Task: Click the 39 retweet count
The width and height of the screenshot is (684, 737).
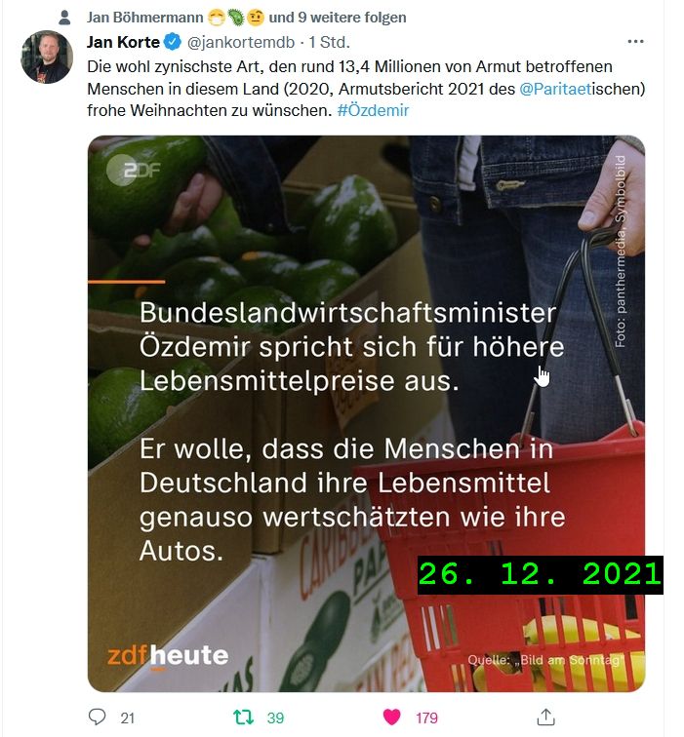Action: 275,718
